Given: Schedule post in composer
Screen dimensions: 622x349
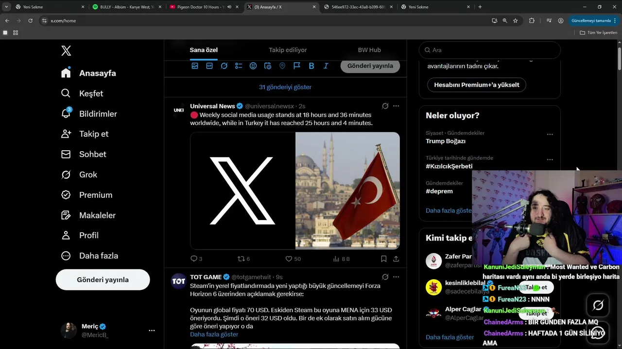Looking at the screenshot, I should (x=268, y=66).
